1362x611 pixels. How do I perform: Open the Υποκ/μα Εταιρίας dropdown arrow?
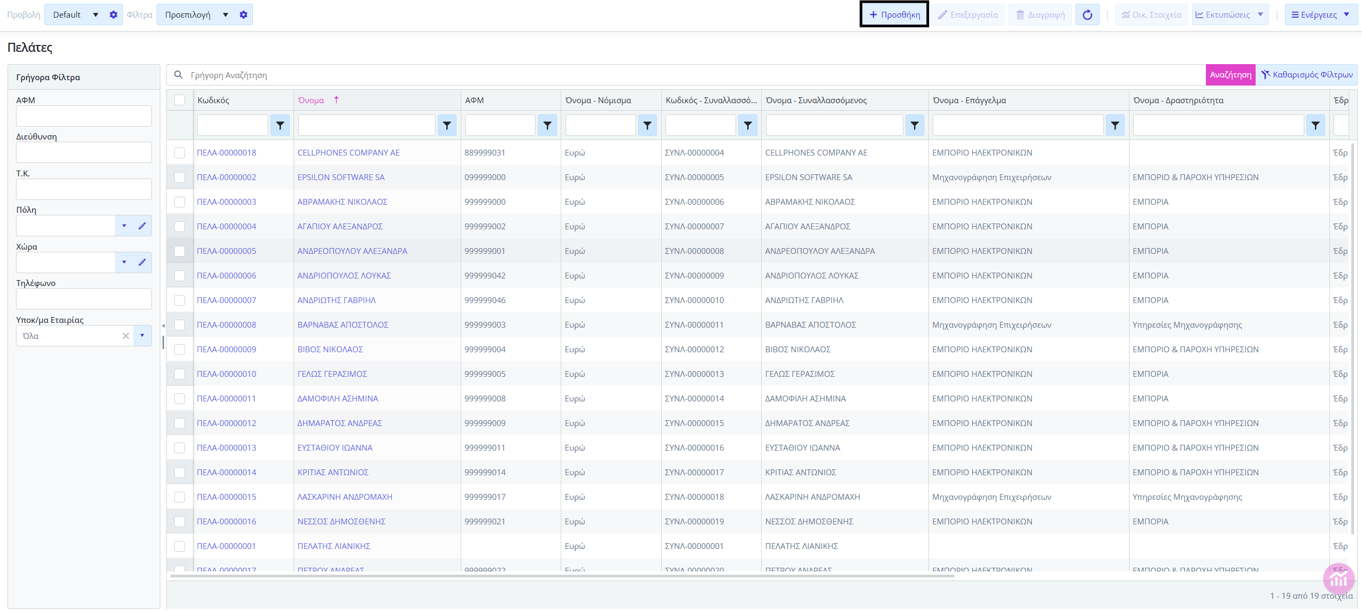click(x=142, y=336)
